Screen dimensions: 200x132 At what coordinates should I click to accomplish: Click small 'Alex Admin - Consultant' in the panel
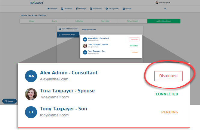(99, 38)
